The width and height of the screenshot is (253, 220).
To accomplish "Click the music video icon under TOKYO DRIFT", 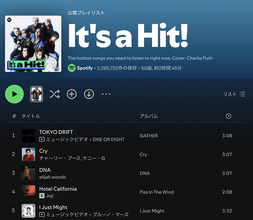I will point(42,139).
